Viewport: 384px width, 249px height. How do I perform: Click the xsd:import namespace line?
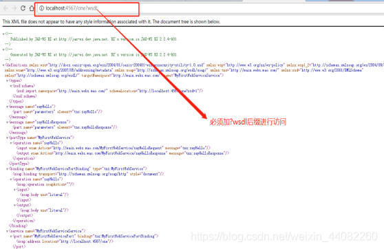coord(109,91)
